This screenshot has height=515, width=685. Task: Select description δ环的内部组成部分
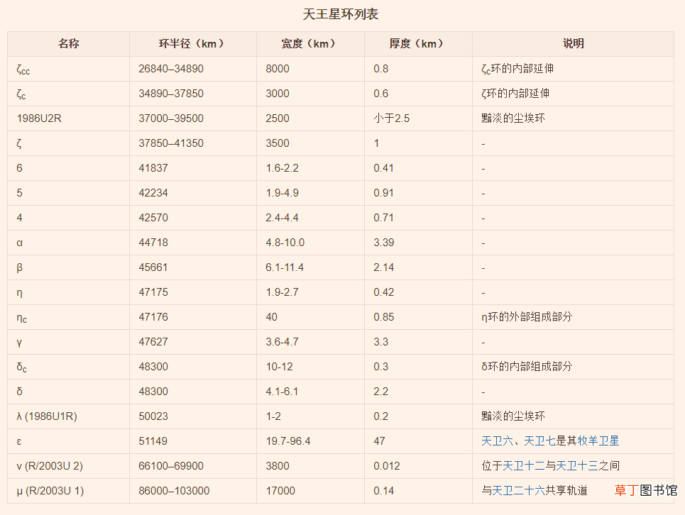click(527, 367)
